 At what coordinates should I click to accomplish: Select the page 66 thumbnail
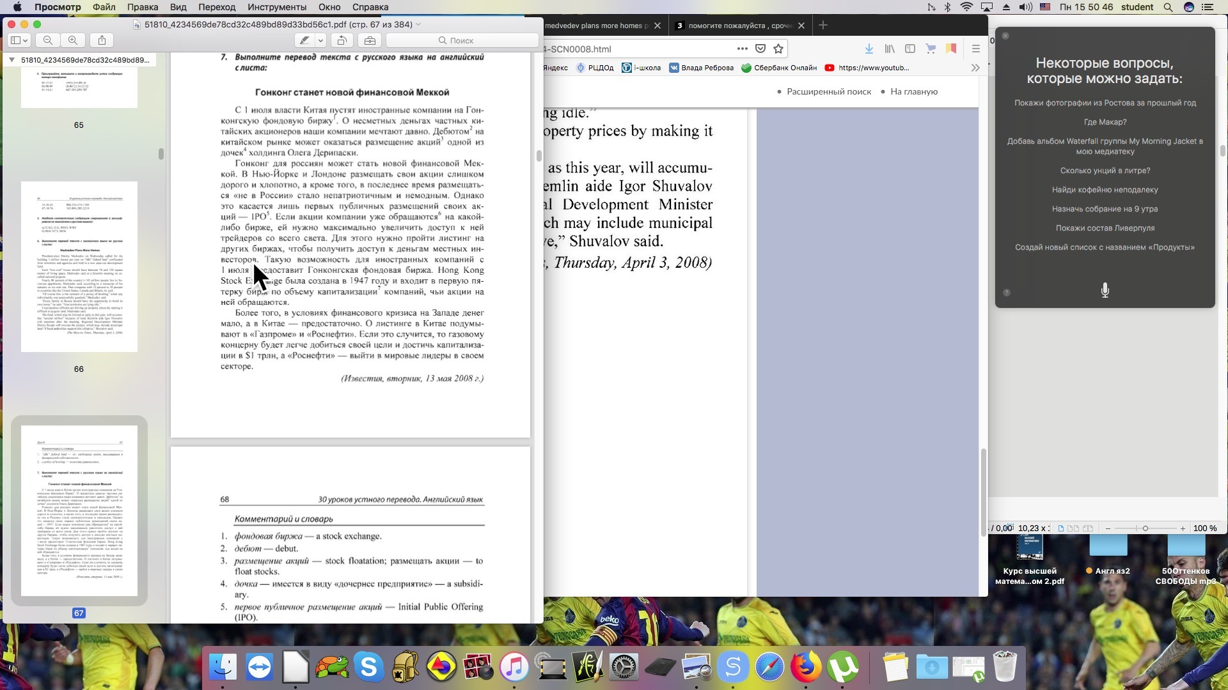(x=79, y=266)
